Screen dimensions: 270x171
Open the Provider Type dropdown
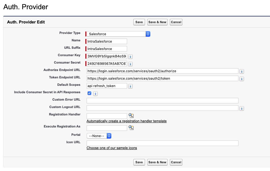(118, 34)
